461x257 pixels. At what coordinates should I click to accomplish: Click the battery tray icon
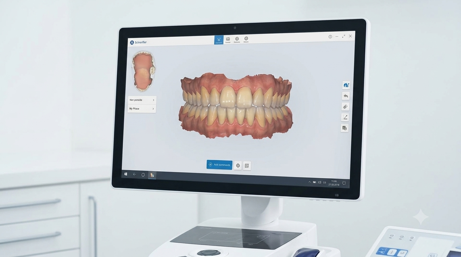[314, 182]
